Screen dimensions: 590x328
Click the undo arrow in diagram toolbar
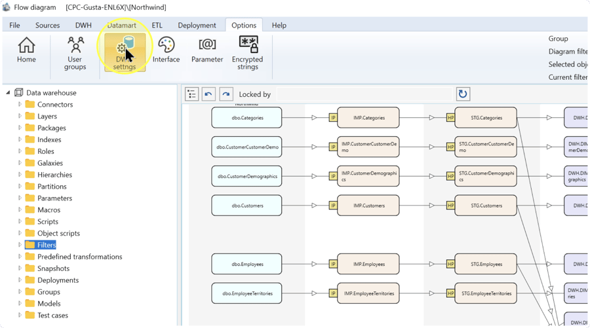[x=208, y=94]
